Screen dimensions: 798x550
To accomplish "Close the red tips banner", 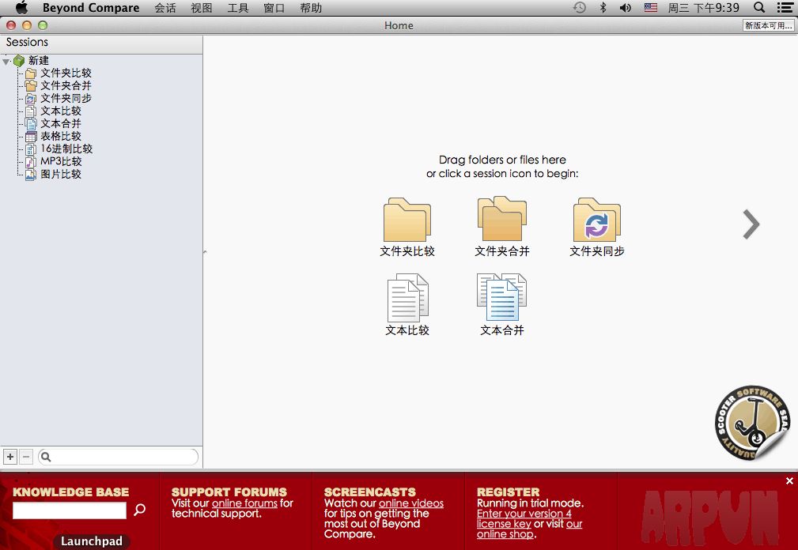I will coord(789,480).
